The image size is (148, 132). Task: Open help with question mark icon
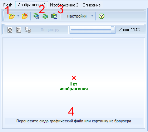102,16
